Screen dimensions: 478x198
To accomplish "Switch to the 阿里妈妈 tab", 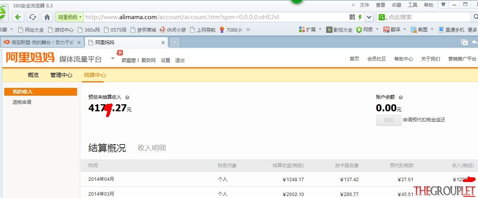I will click(126, 43).
